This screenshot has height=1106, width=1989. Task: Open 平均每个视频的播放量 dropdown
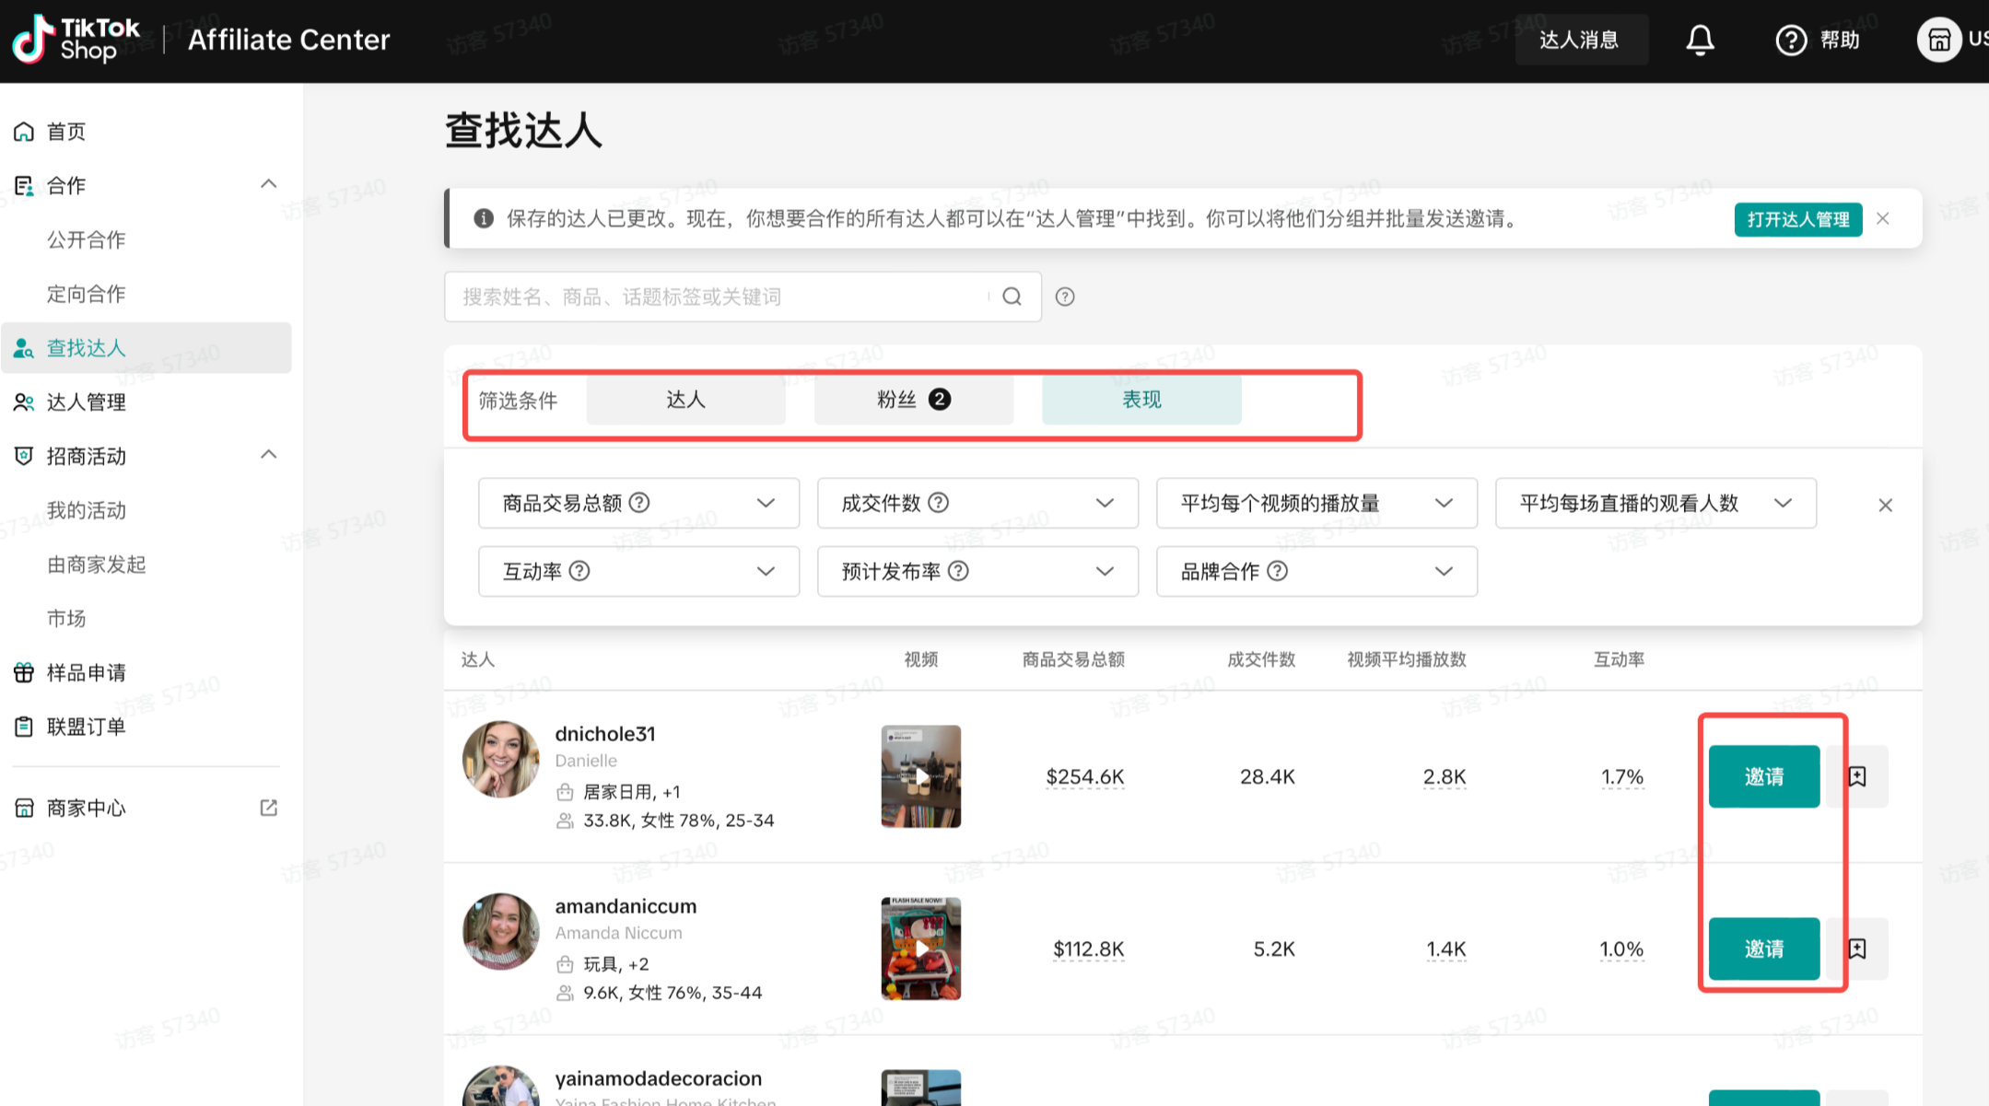click(1443, 503)
